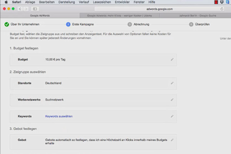Click the adwords.google.com address bar
Screen dimensions: 231x154
tap(159, 9)
